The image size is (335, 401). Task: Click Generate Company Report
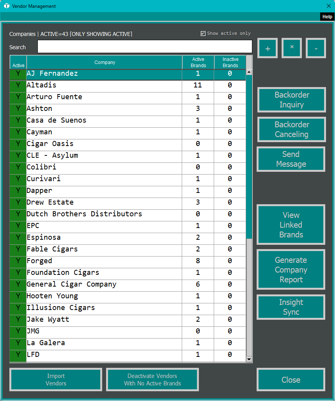[291, 269]
